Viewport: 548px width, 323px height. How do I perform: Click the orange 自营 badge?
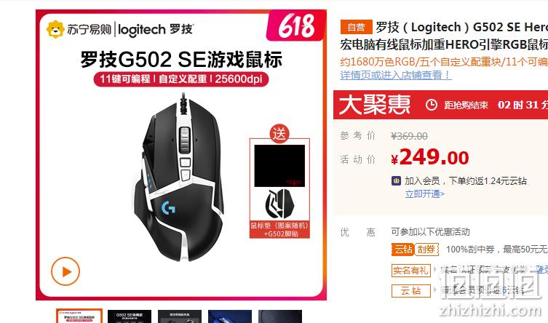356,27
